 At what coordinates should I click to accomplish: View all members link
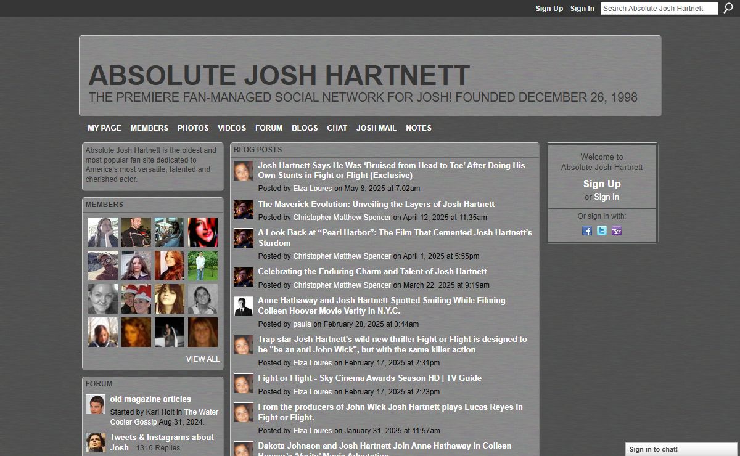click(203, 359)
